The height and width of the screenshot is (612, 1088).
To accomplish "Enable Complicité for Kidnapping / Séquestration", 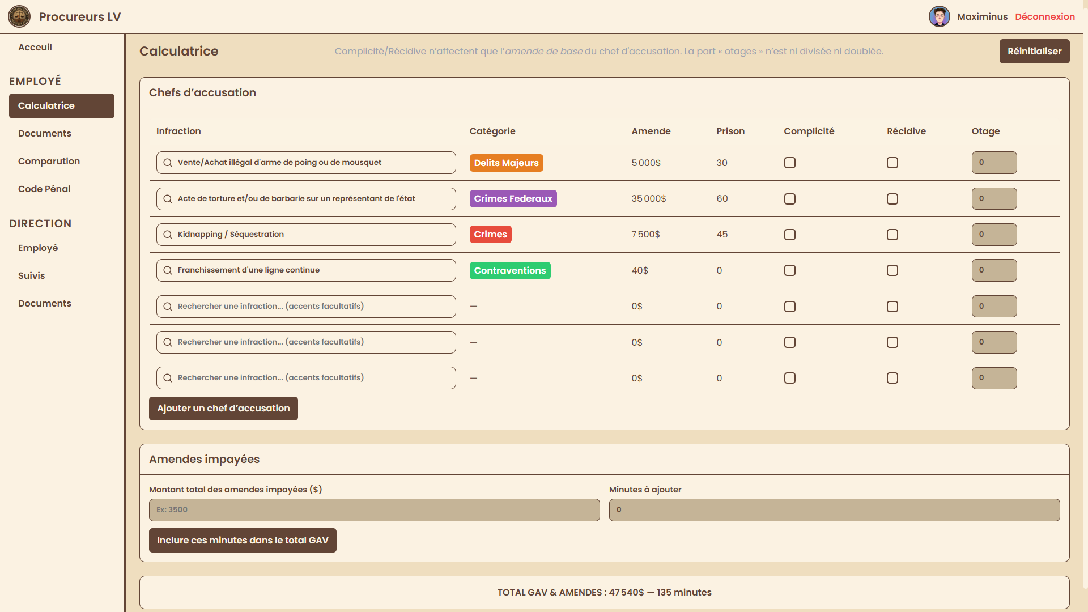I will pos(790,234).
